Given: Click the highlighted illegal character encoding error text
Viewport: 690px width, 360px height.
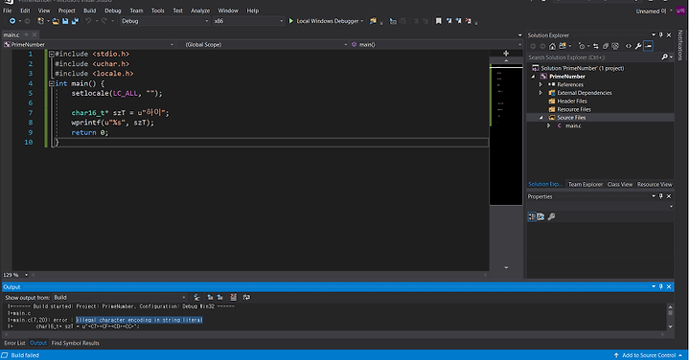Looking at the screenshot, I should coord(139,320).
